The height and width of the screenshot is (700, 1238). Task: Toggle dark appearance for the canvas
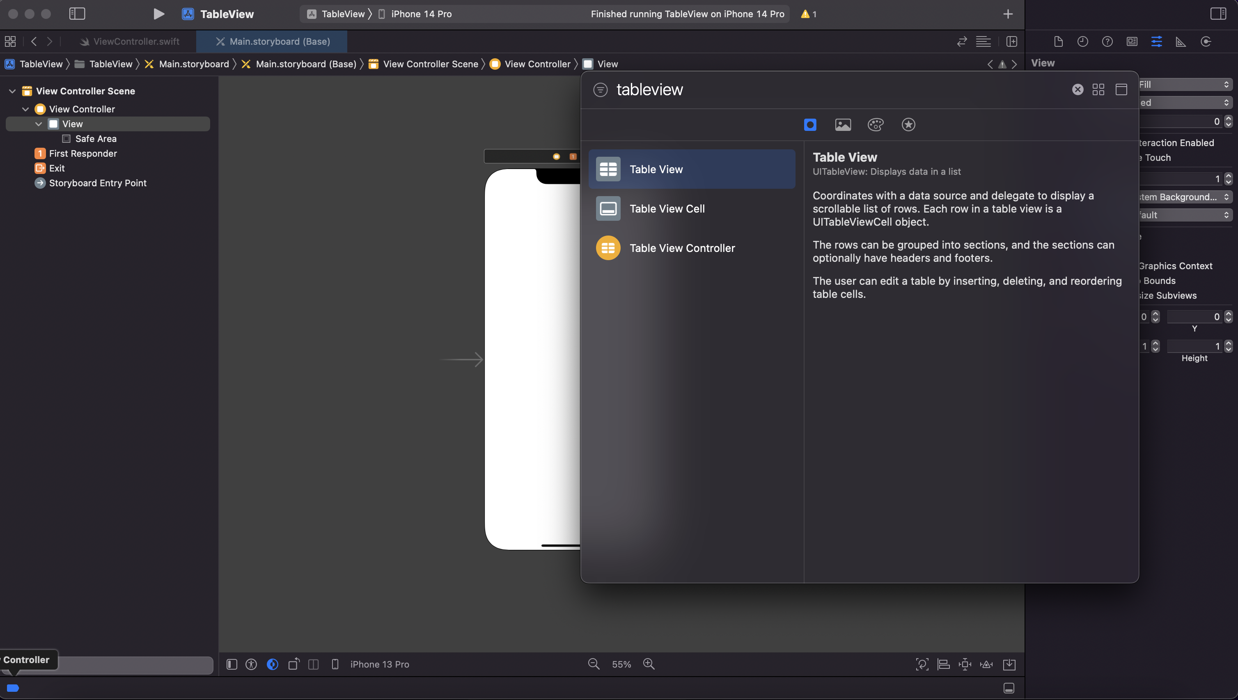tap(272, 664)
